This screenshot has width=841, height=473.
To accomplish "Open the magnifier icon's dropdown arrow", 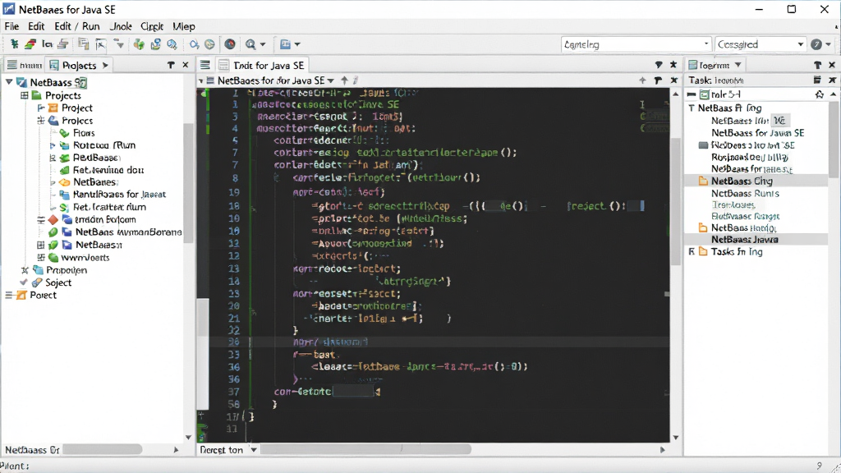I will click(x=262, y=44).
